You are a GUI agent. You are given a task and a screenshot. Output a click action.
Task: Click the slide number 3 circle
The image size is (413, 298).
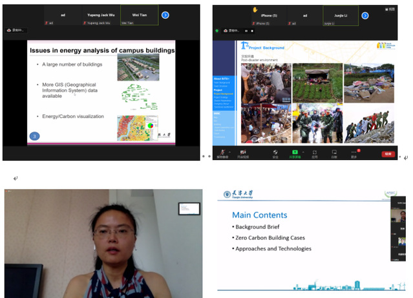pos(36,135)
